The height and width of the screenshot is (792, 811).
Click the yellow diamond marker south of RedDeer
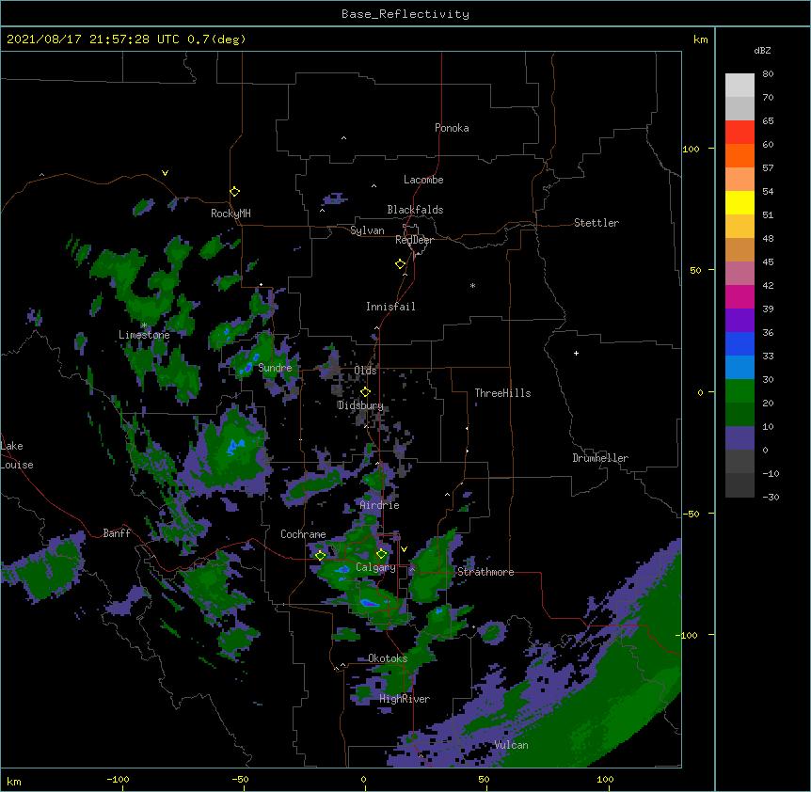coord(400,264)
